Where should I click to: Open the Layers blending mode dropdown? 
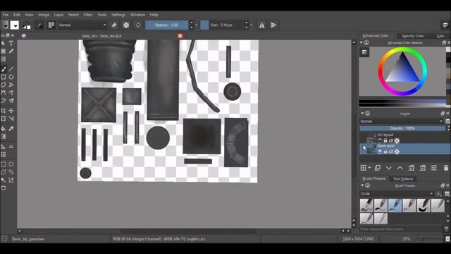tap(401, 121)
